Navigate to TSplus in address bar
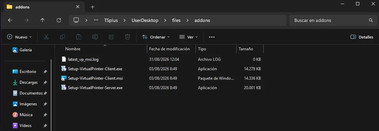This screenshot has width=379, height=131. click(111, 20)
